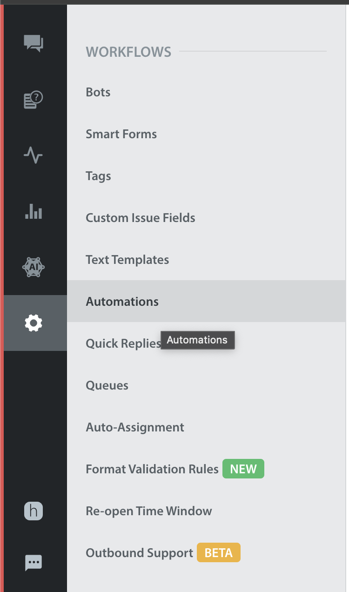Open Quick Replies
The height and width of the screenshot is (592, 349).
(123, 343)
